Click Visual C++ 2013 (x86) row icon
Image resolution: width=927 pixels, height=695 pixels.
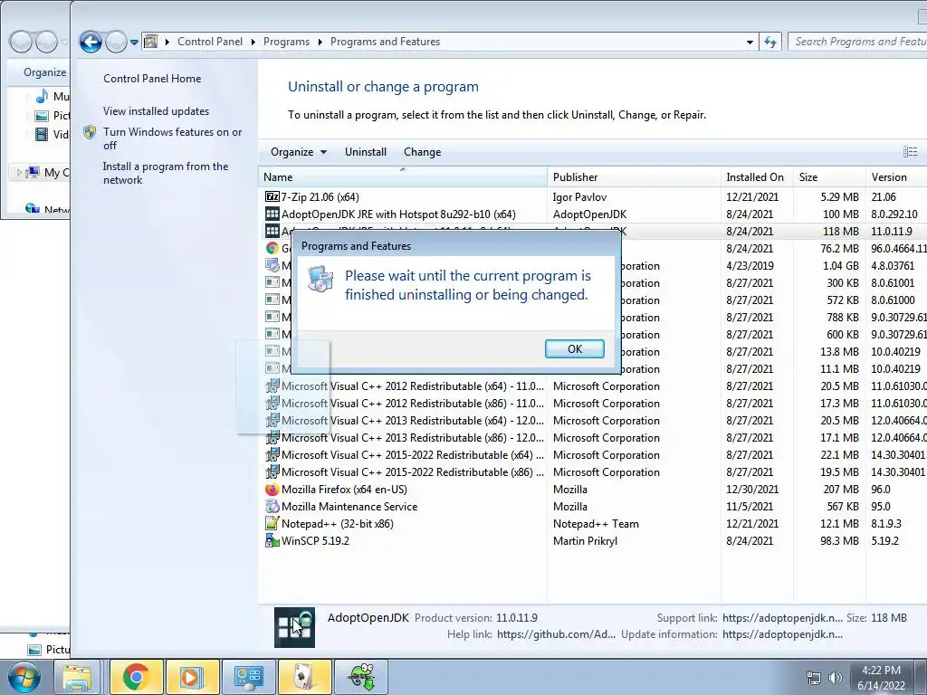(272, 437)
